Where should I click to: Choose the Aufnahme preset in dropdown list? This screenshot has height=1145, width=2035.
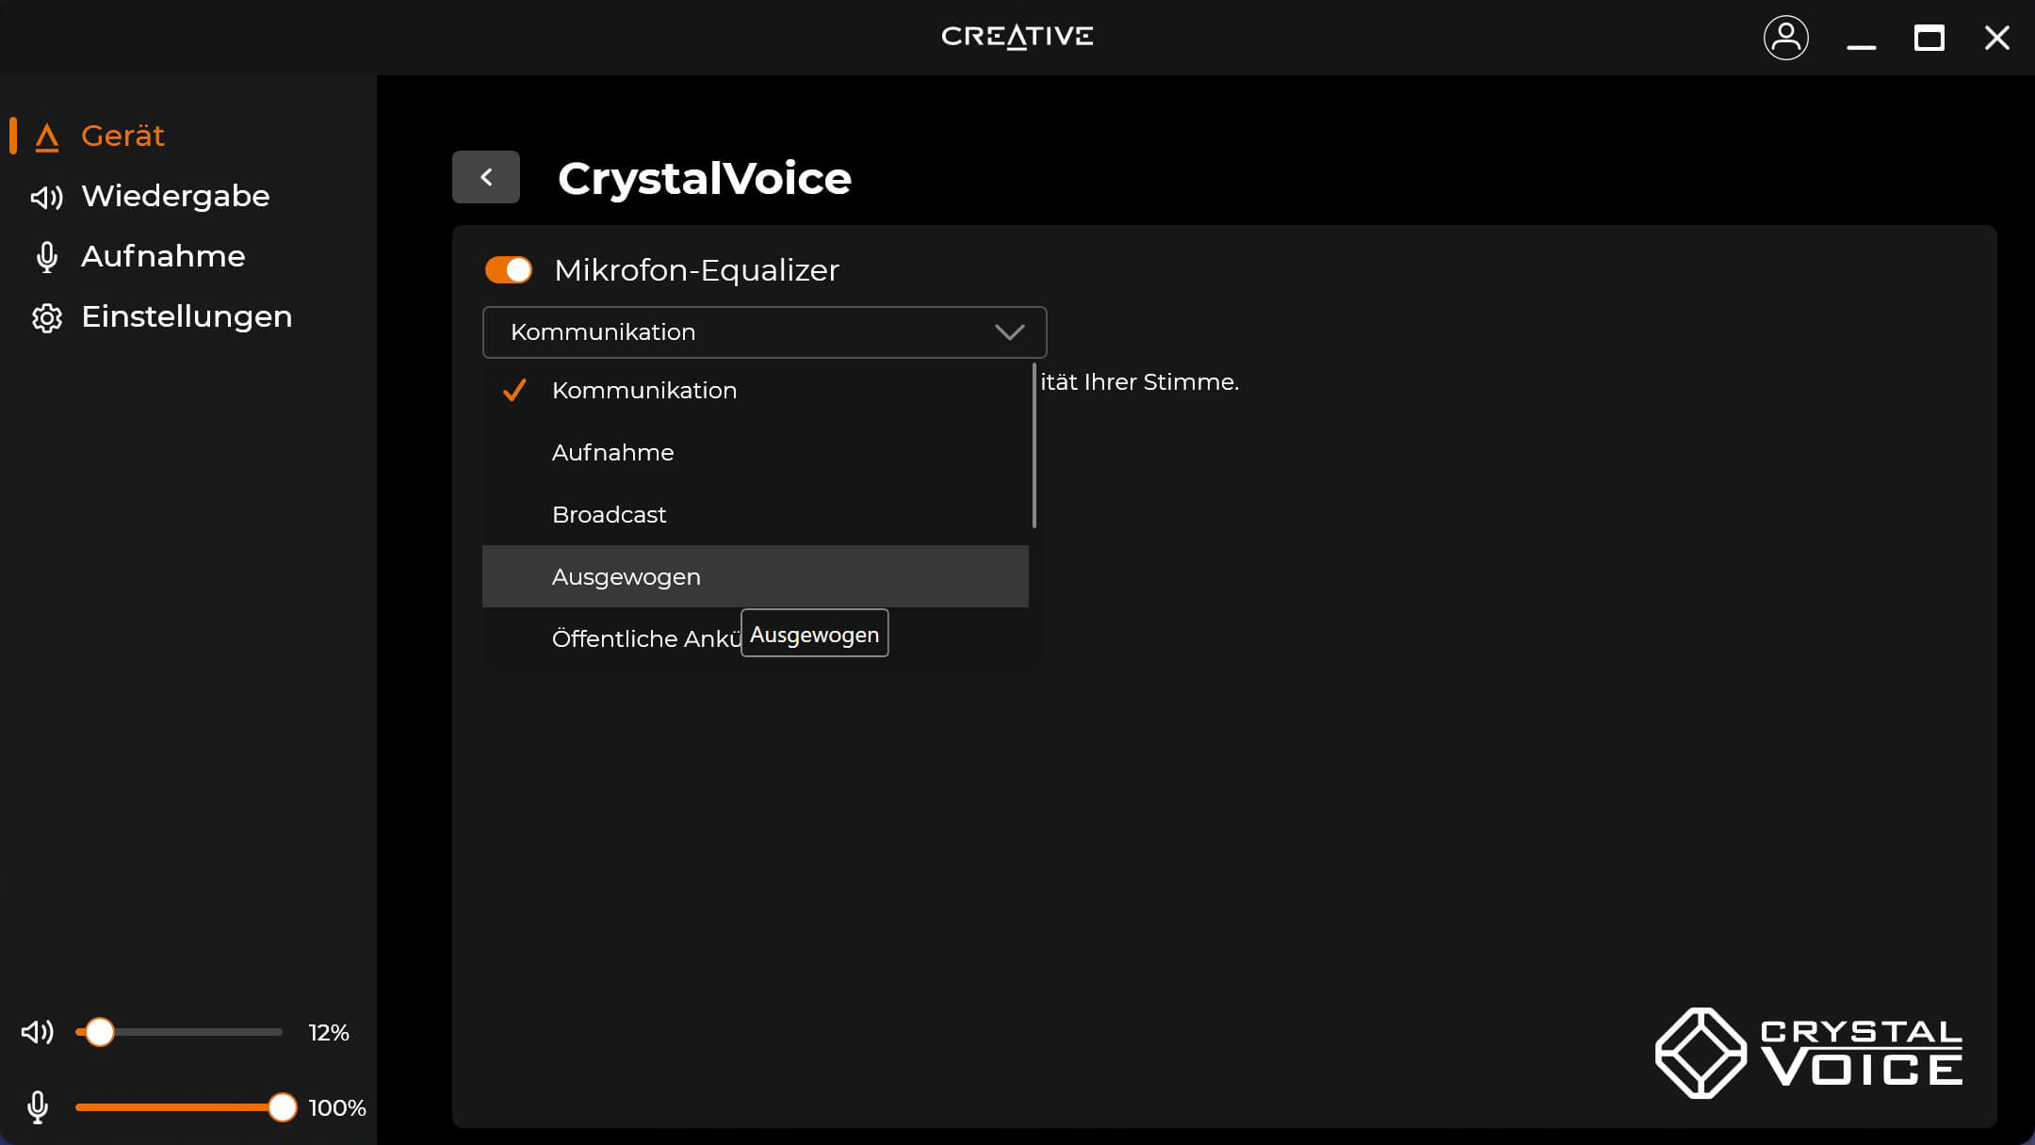point(613,452)
